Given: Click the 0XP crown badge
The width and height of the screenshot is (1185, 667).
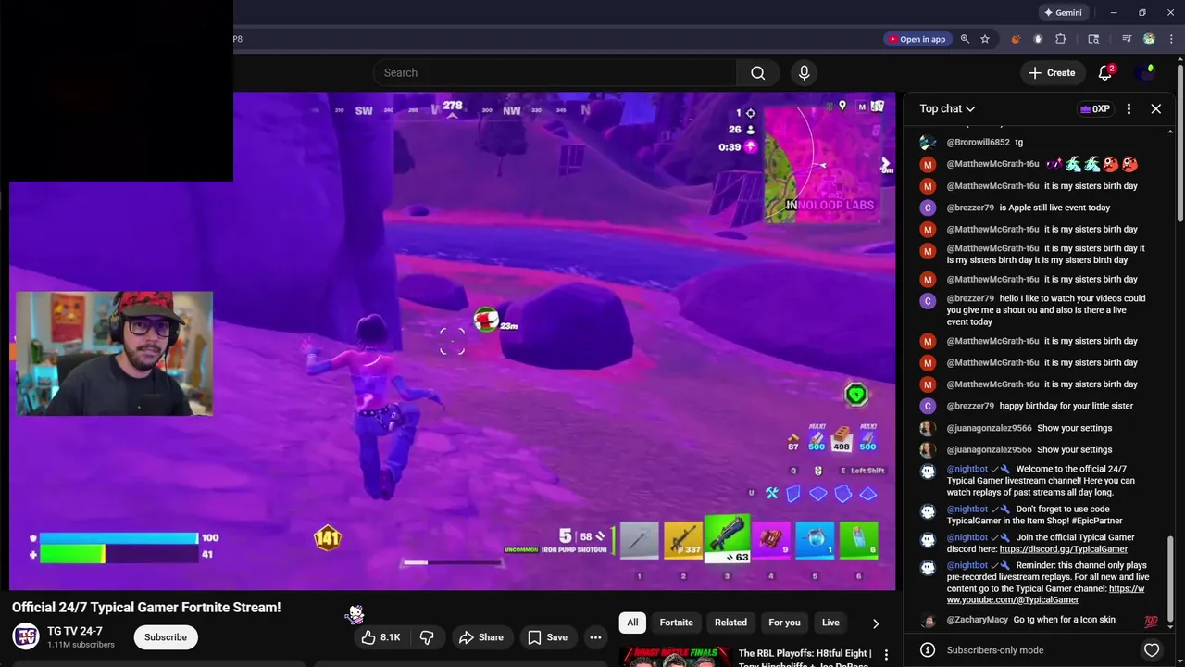Looking at the screenshot, I should click(x=1095, y=108).
